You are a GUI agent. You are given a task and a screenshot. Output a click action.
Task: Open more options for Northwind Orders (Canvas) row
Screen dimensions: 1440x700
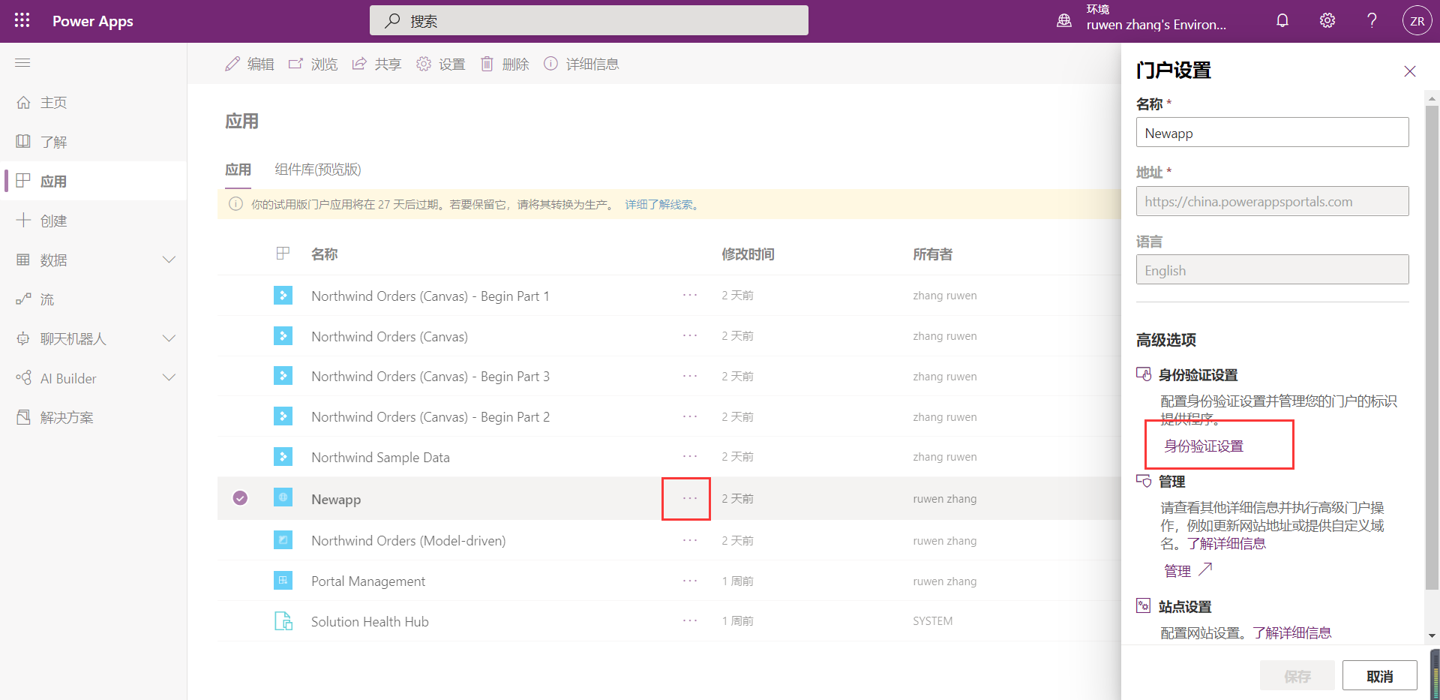pyautogui.click(x=690, y=335)
